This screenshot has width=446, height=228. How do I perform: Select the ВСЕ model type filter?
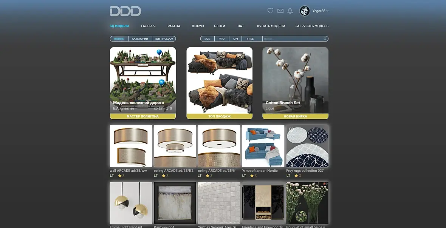coord(208,39)
